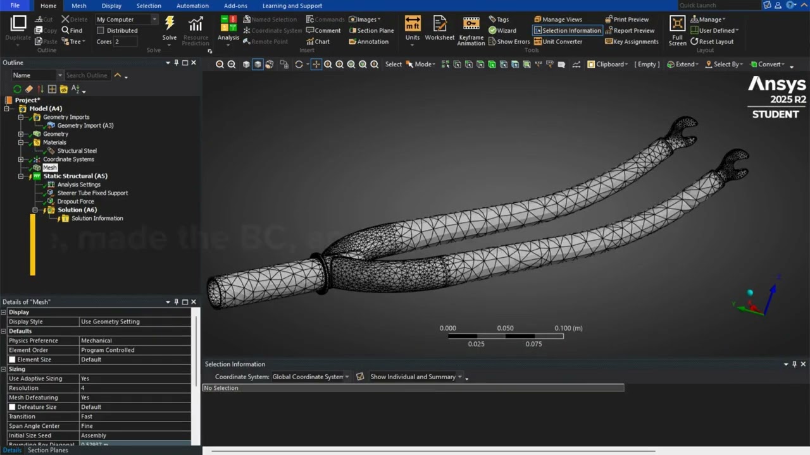Switch to the Selection ribbon tab

coord(149,6)
